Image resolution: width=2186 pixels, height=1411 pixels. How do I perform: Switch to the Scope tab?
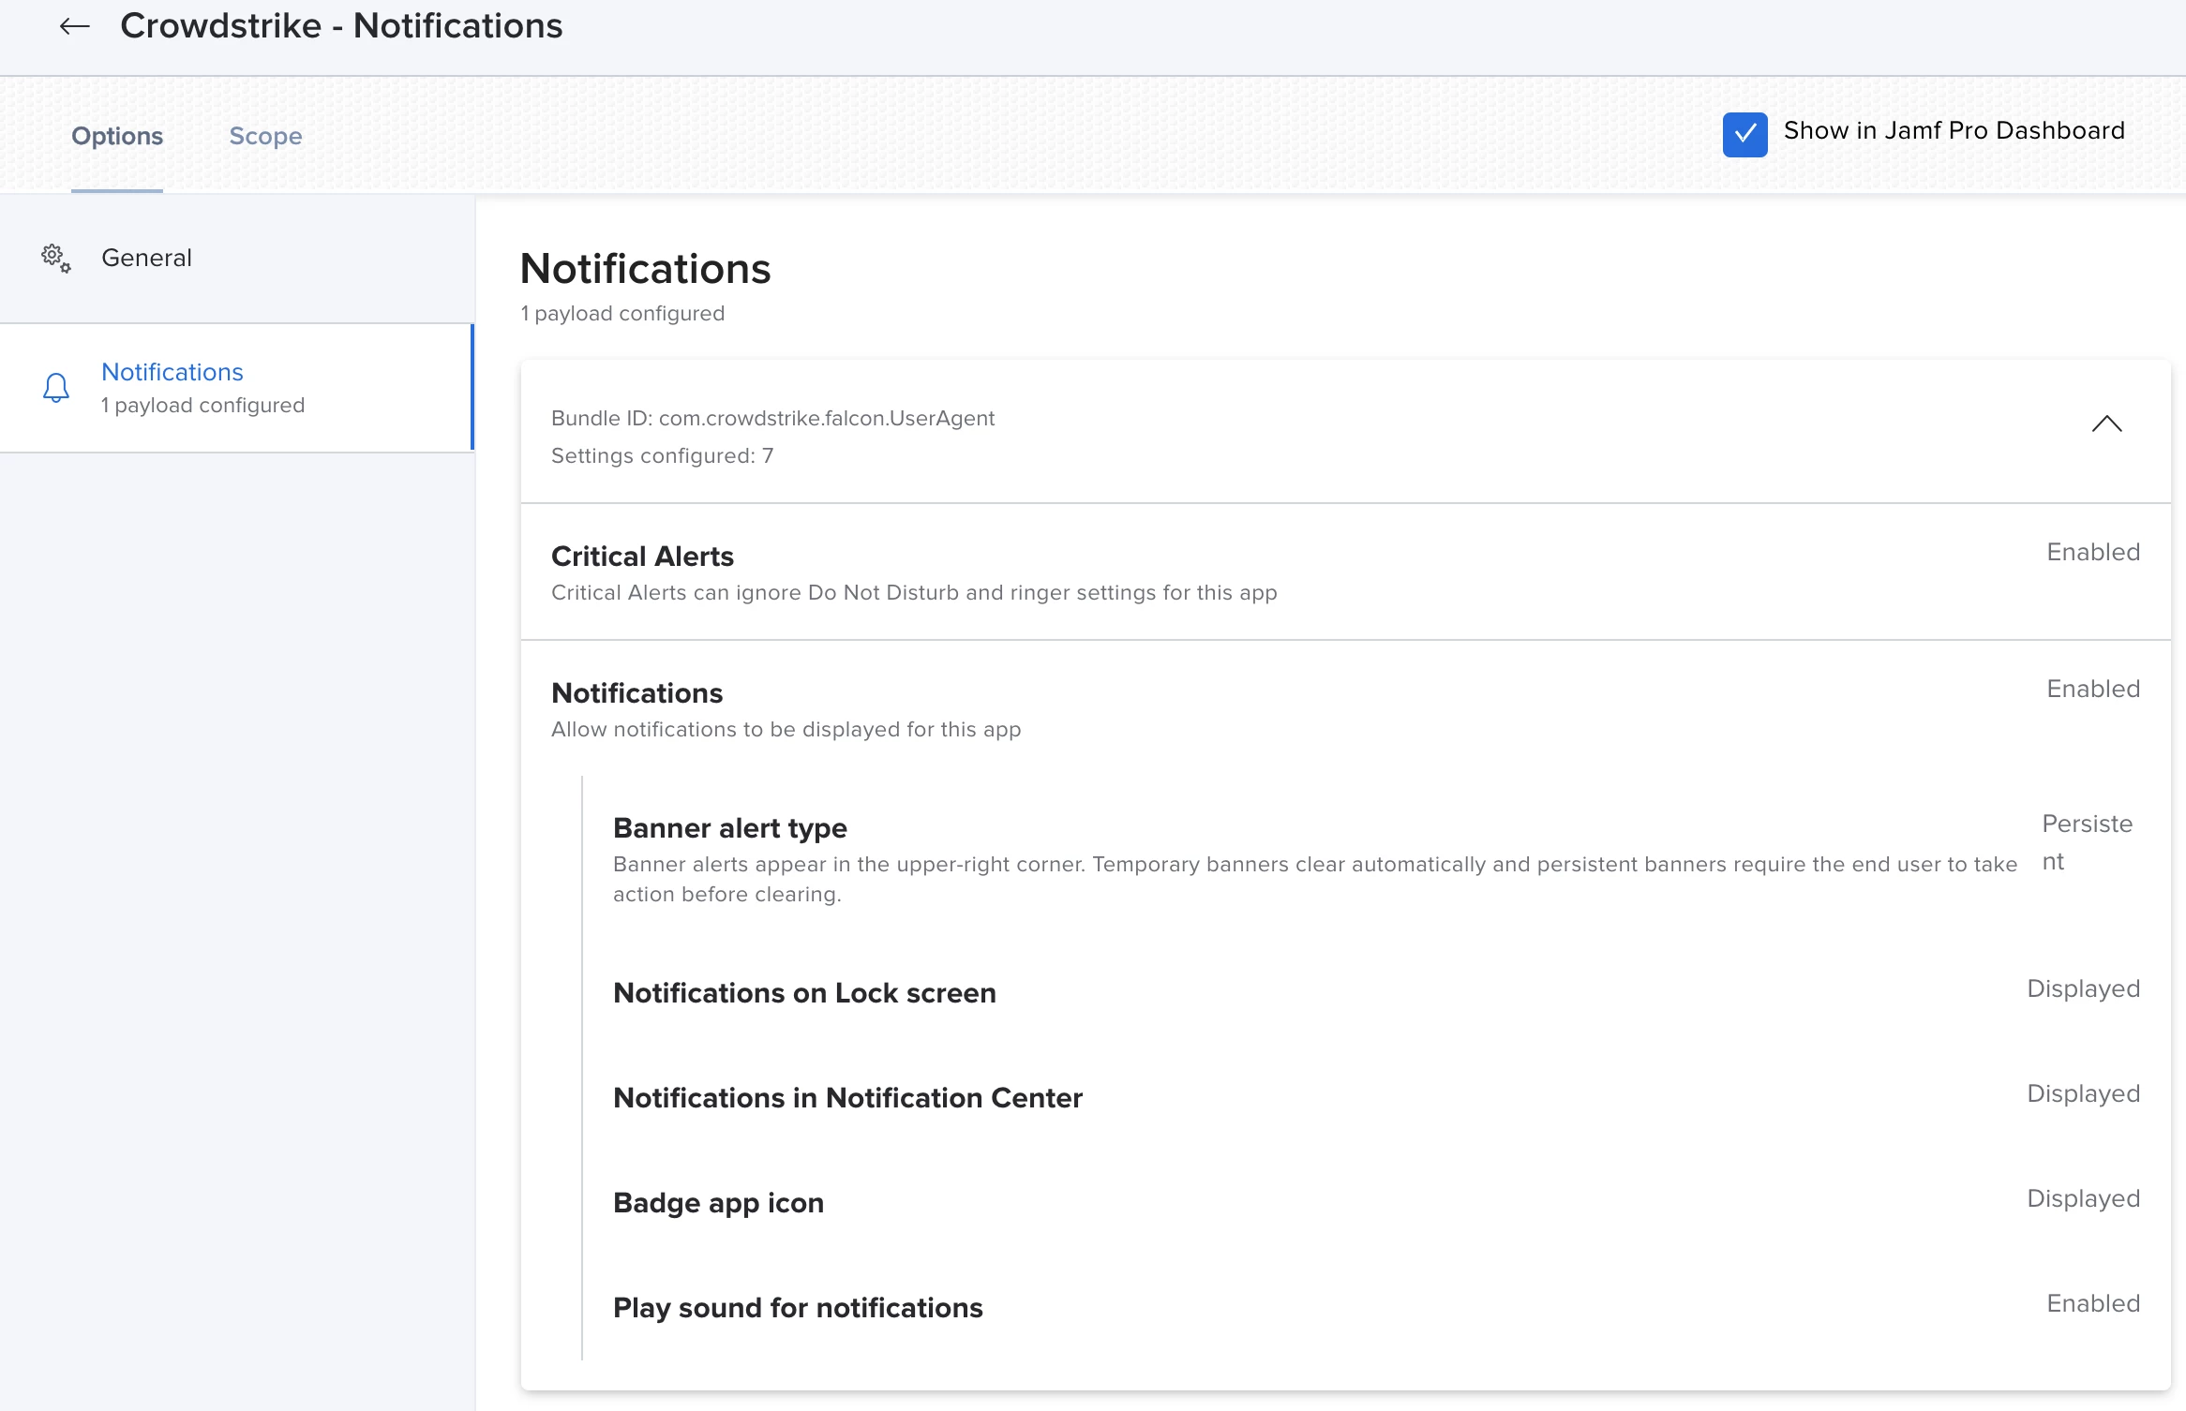point(265,136)
